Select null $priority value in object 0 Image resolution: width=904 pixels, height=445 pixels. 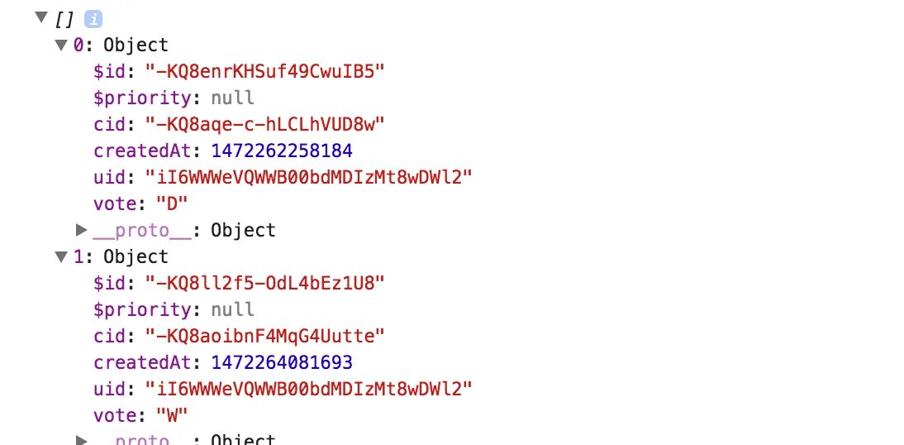232,98
